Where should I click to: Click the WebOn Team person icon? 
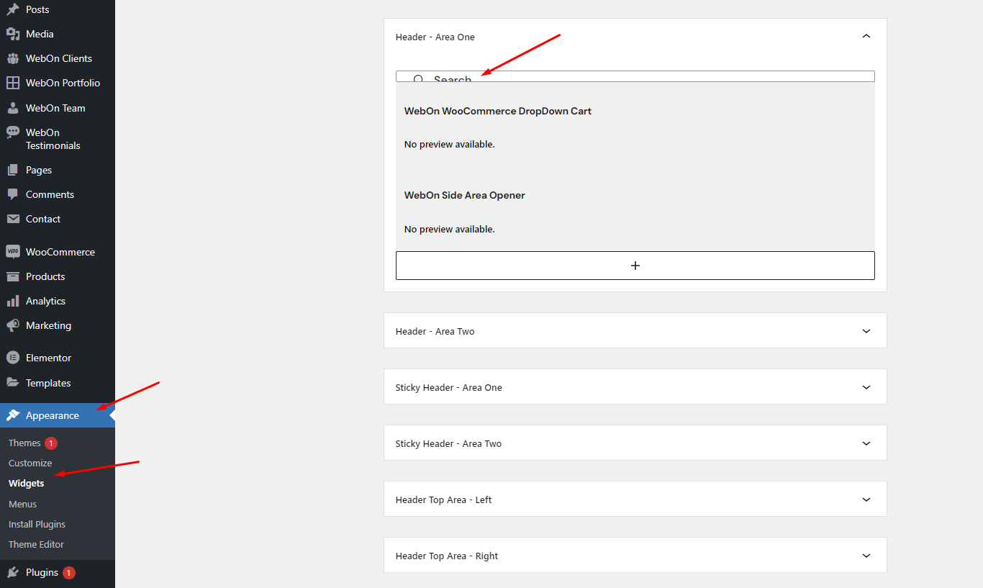point(13,108)
